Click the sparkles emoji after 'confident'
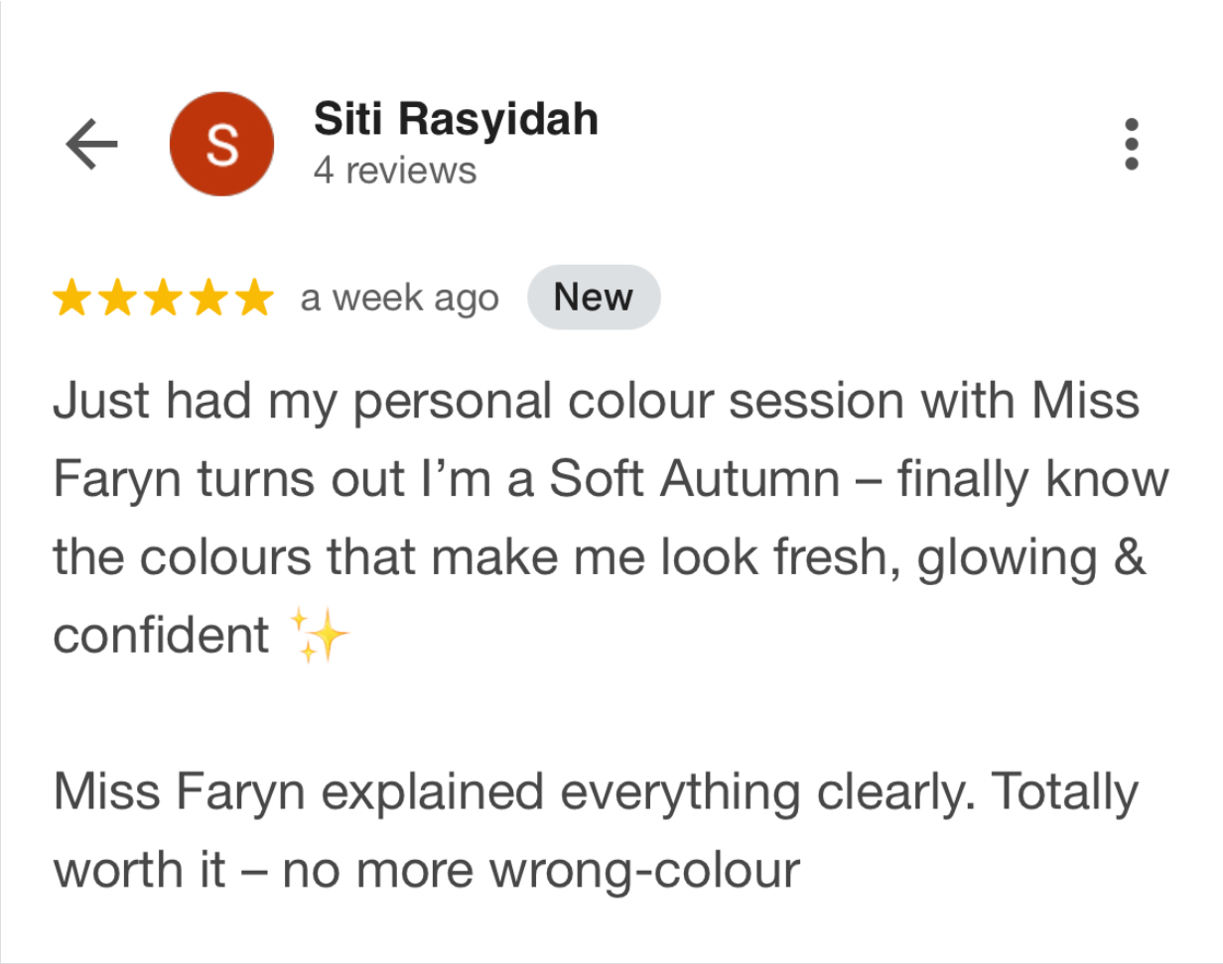Screen dimensions: 1223x964 (319, 636)
